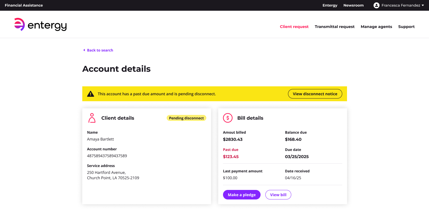
Task: Expand the Francesca Fernandez dropdown arrow
Action: 423,5
